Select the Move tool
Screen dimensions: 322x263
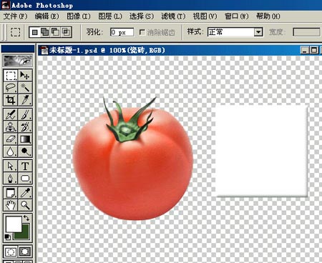tap(25, 76)
